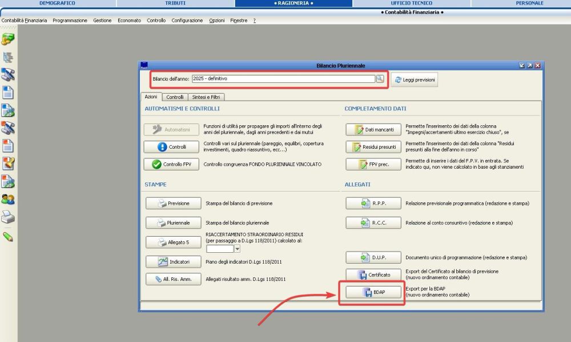
Task: Open the stamp document sidebar icon
Action: [x=8, y=164]
